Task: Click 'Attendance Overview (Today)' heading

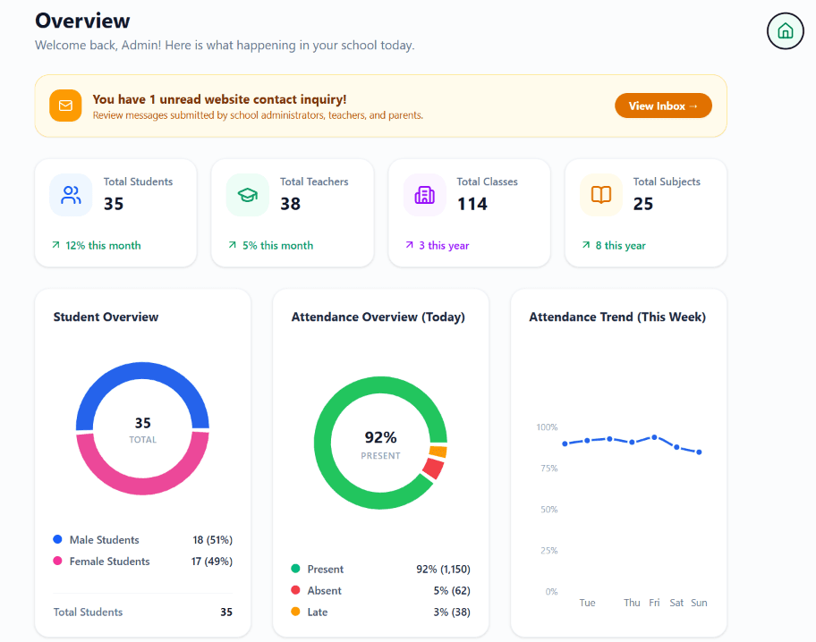Action: click(378, 317)
